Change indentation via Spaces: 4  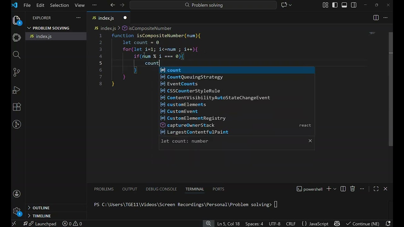[x=254, y=224]
